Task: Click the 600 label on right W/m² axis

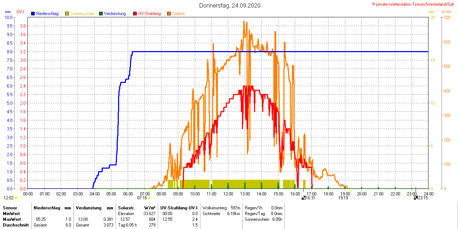Action: tap(447, 42)
